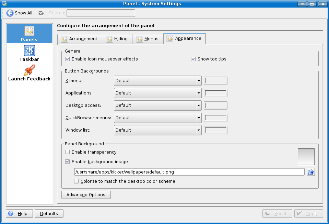Enable transparency for the panel

tap(68, 152)
